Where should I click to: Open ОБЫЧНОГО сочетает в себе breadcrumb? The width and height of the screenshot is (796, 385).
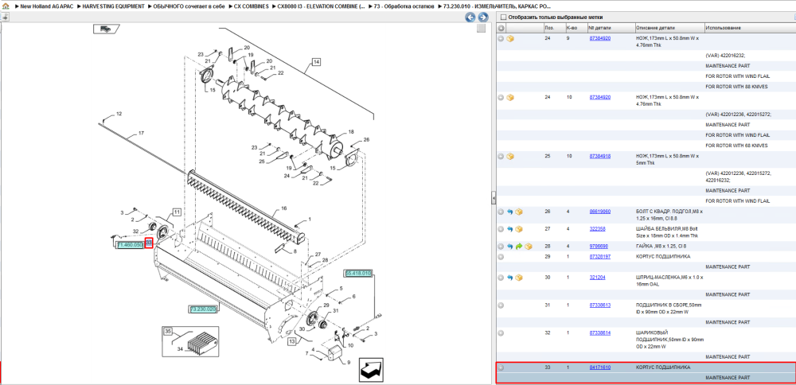tap(189, 6)
